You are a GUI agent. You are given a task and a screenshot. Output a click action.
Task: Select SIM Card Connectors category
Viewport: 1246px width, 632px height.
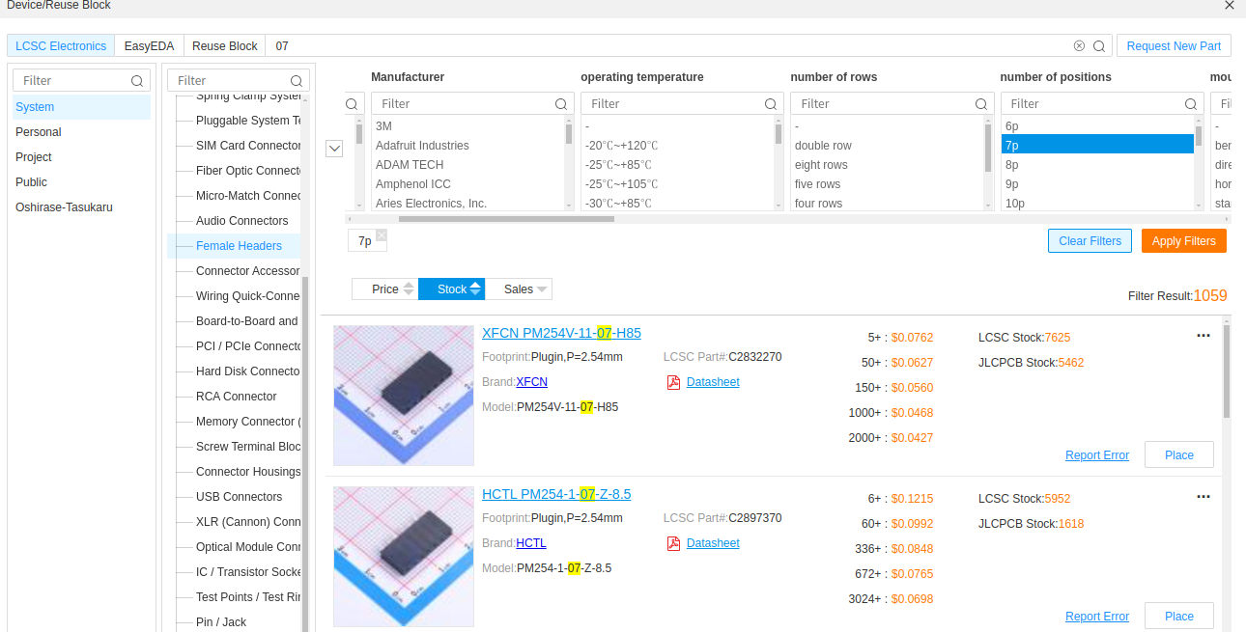point(248,146)
